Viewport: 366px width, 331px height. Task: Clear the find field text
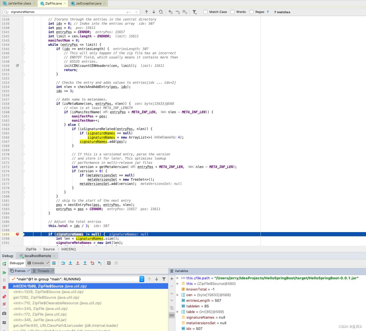136,12
